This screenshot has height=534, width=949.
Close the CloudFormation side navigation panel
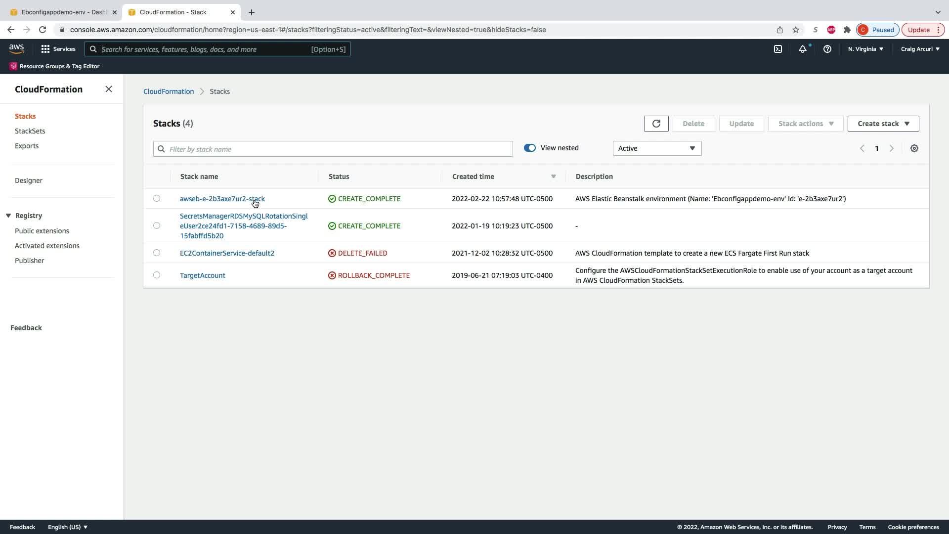[x=109, y=89]
